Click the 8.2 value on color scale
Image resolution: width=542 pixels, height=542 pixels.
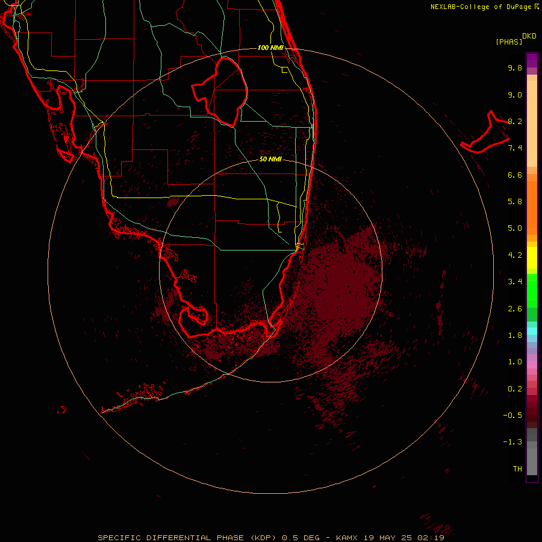pyautogui.click(x=515, y=121)
